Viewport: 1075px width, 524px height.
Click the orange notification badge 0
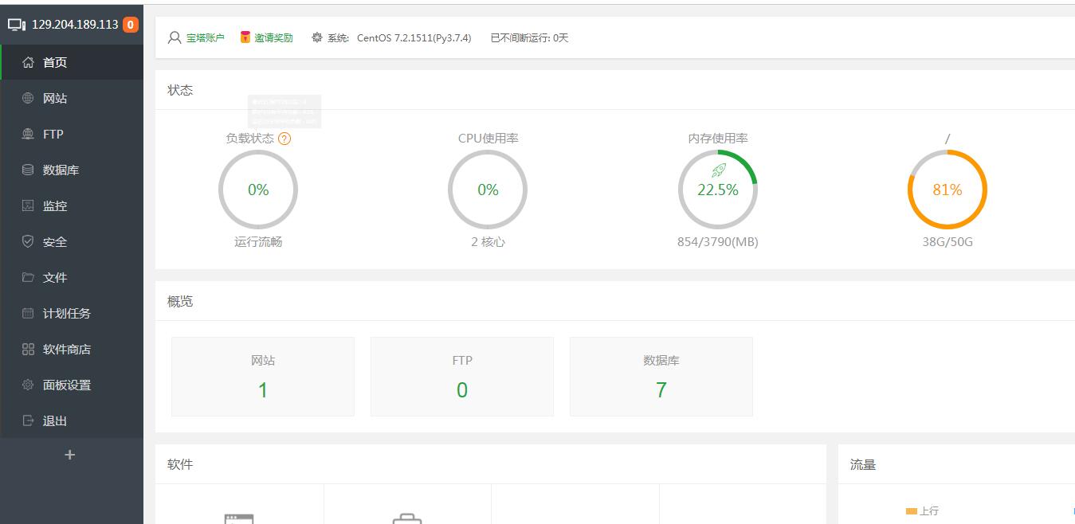pos(131,25)
